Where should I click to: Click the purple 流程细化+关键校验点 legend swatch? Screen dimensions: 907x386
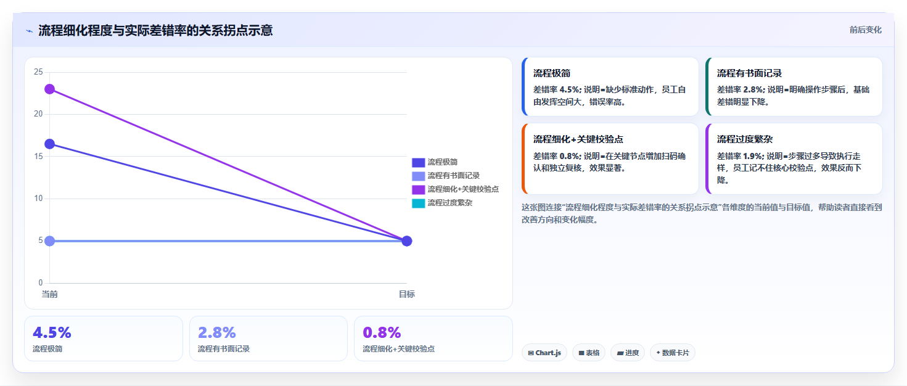click(x=419, y=189)
